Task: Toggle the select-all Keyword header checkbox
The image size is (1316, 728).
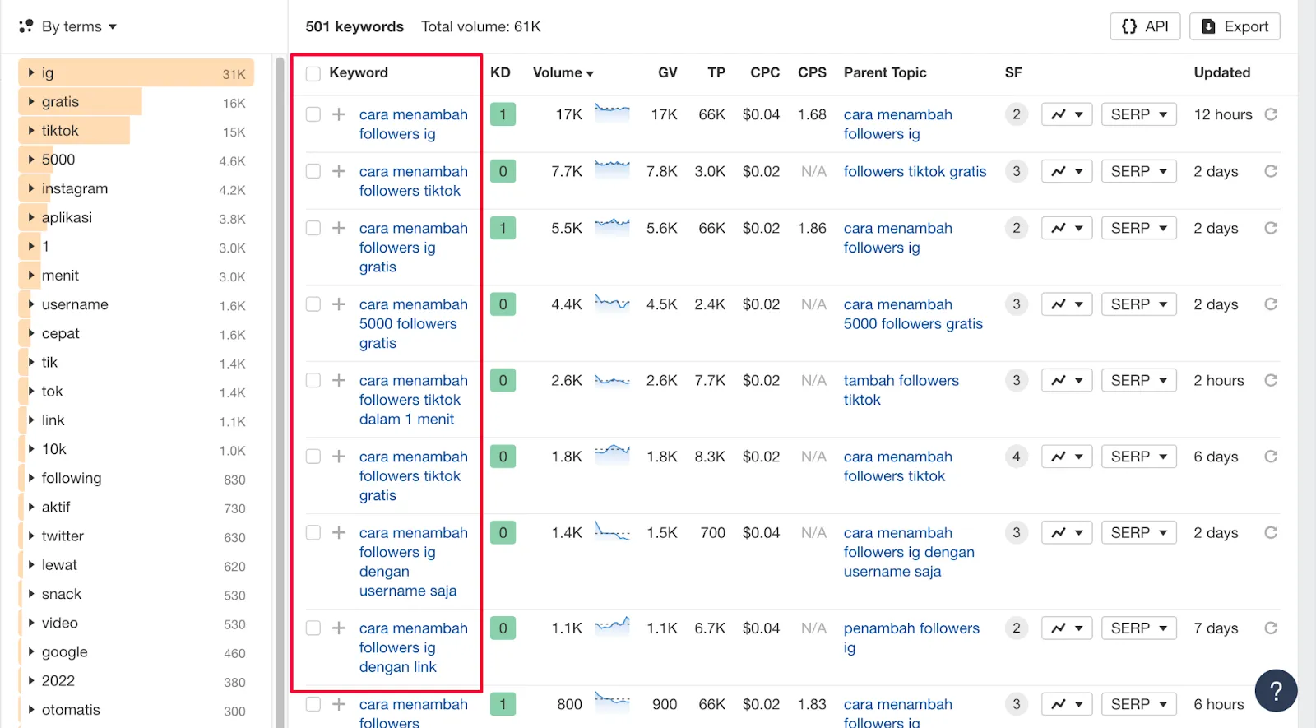Action: click(x=313, y=73)
